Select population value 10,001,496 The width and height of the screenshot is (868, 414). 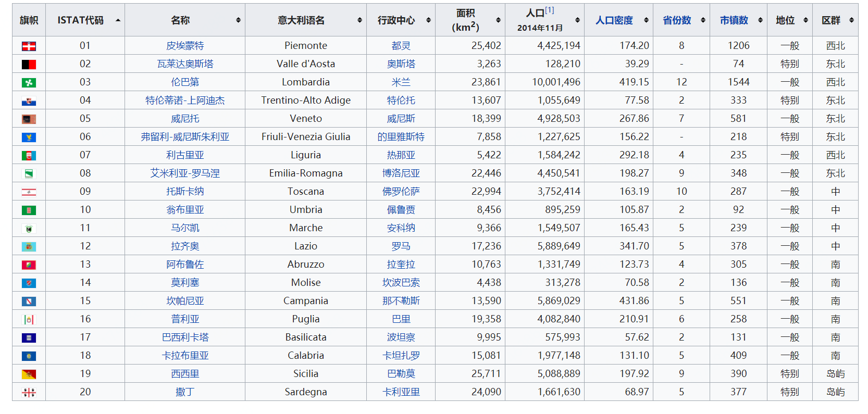556,82
